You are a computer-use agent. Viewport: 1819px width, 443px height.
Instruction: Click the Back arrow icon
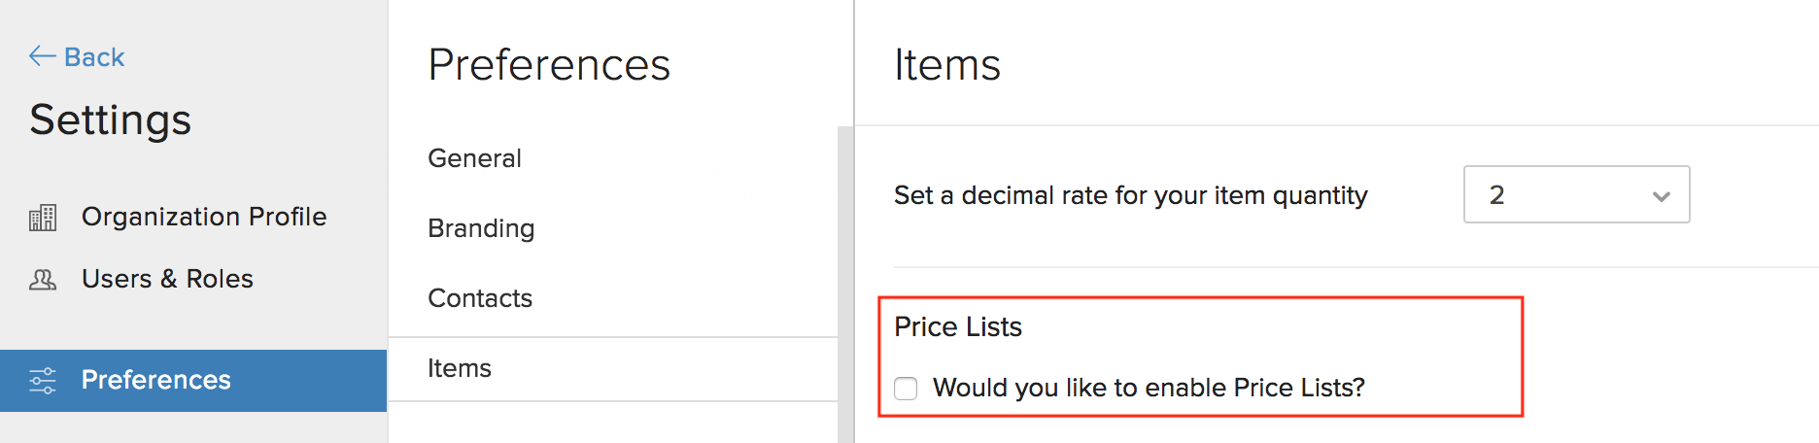tap(42, 56)
